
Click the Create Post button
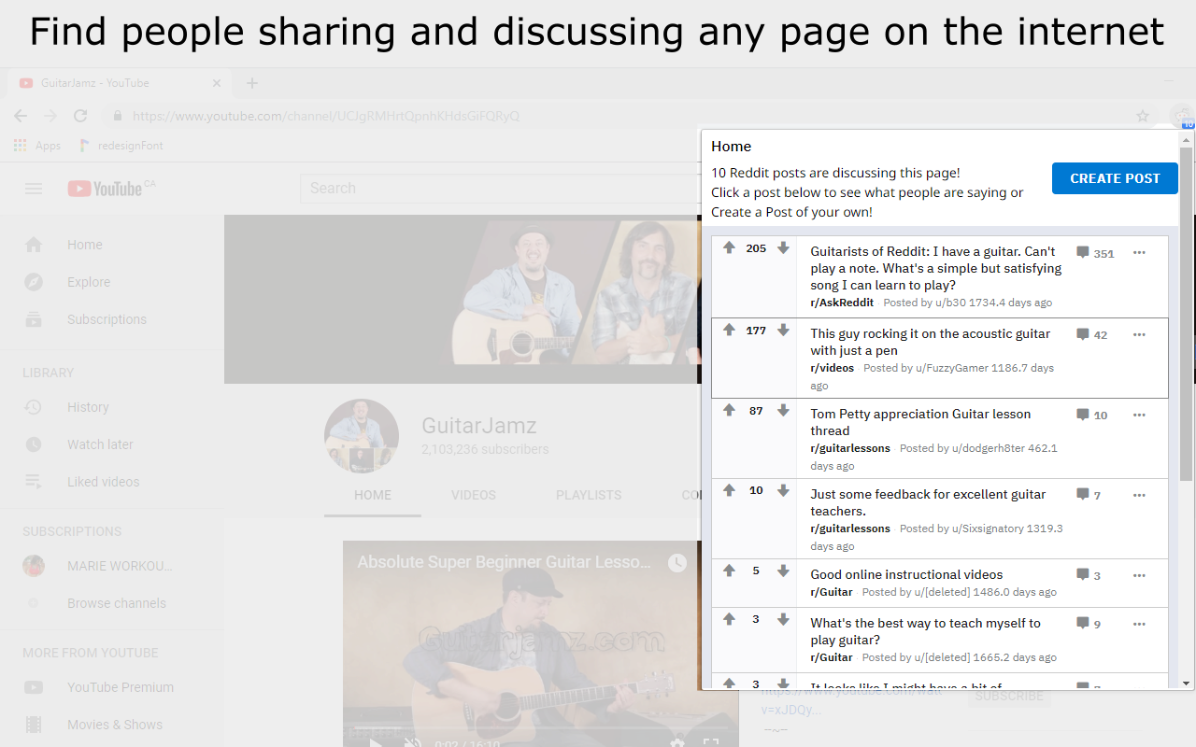point(1115,178)
